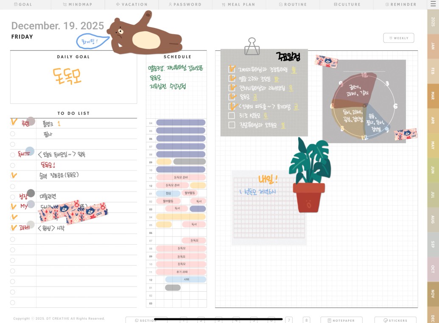
Task: Click the 주요일정 heading
Action: [x=288, y=57]
